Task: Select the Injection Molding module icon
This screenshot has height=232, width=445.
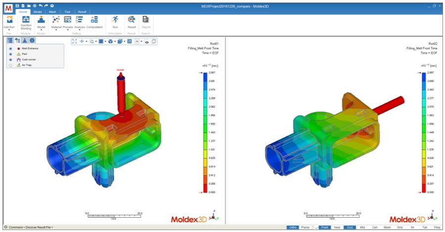Action: (26, 19)
